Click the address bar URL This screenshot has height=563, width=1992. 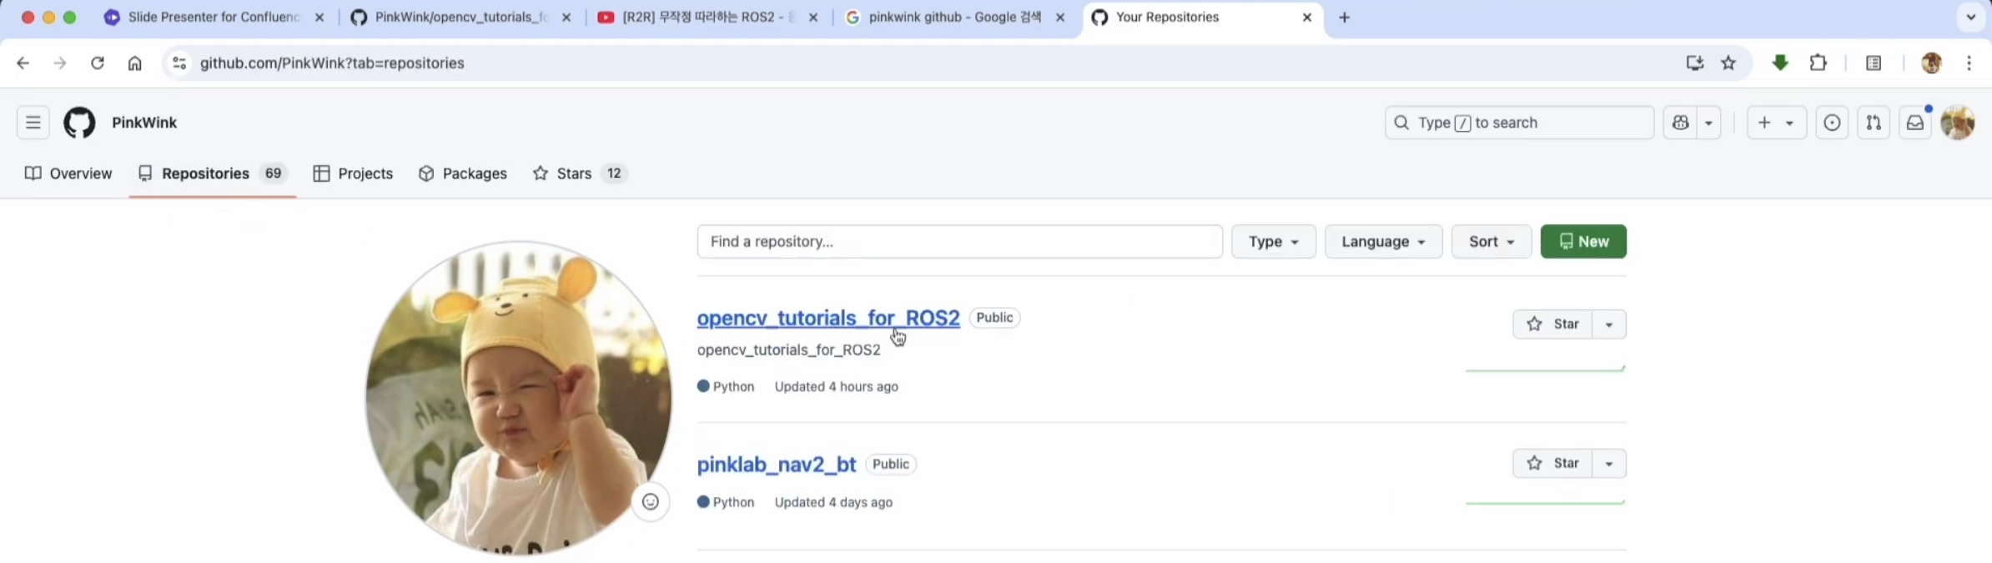[x=332, y=63]
